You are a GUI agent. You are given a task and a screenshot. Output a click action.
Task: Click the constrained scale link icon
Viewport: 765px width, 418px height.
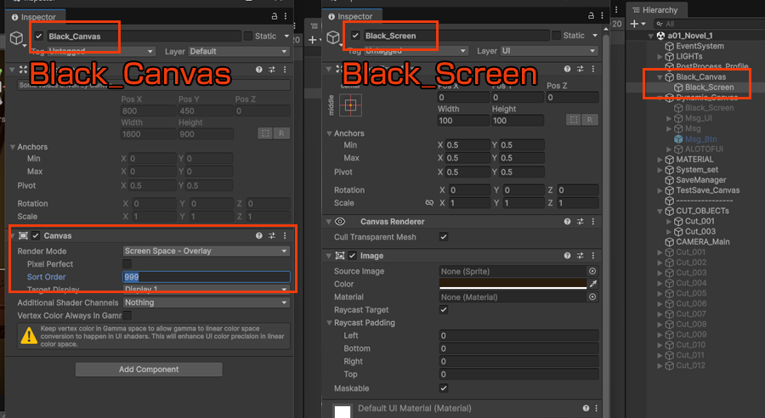pyautogui.click(x=429, y=203)
